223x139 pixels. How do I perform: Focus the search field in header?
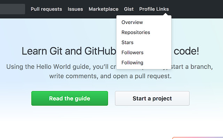coord(13,9)
